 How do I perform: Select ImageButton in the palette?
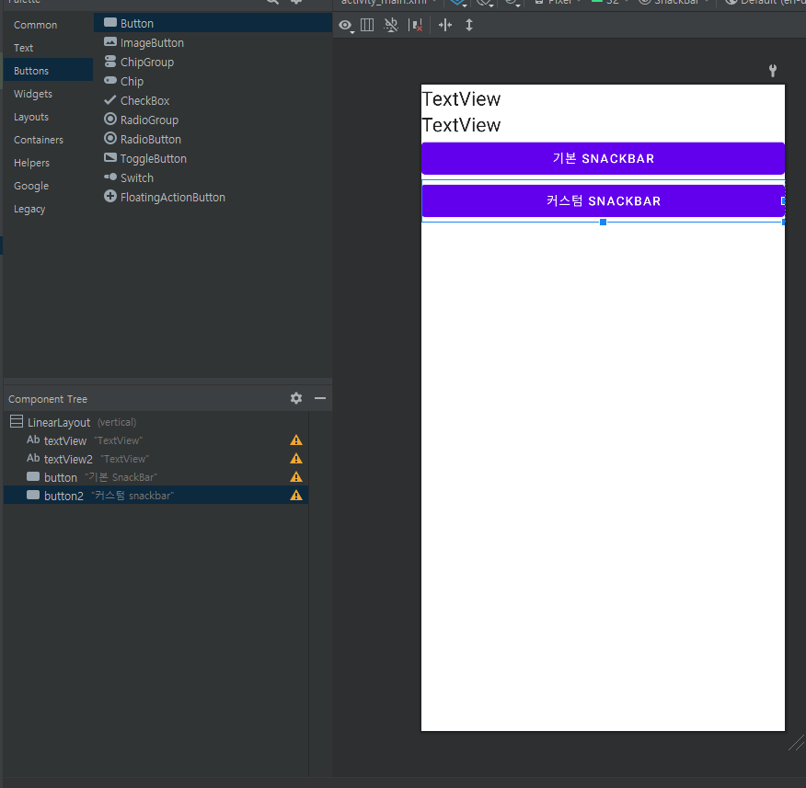[213, 42]
